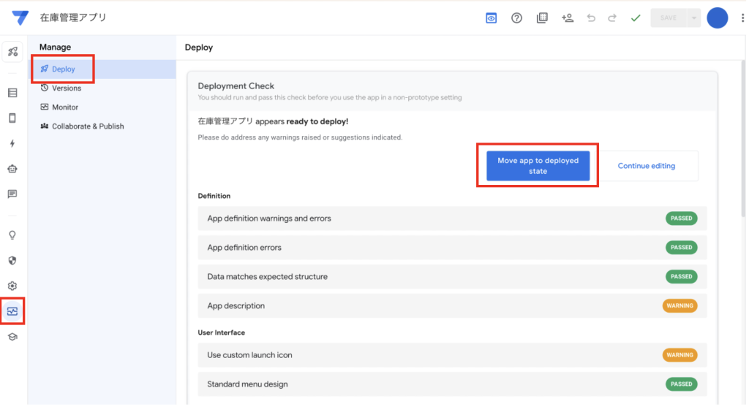Open the Settings gear icon in sidebar
The width and height of the screenshot is (749, 407).
(12, 286)
